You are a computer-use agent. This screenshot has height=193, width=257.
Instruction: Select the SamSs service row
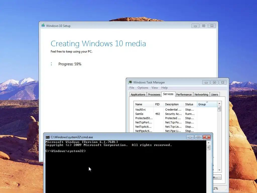pos(175,114)
